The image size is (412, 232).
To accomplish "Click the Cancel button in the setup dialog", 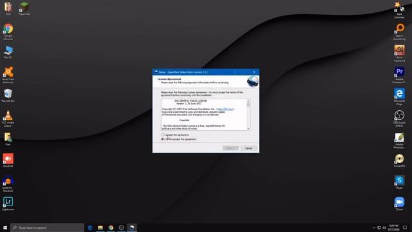I will click(248, 148).
